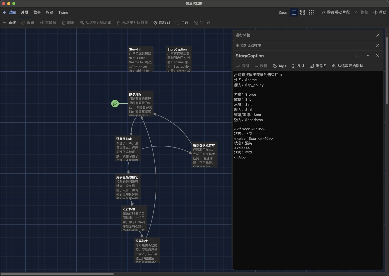
Task: Click 从这里开始测试 in the editor panel
Action: (348, 66)
